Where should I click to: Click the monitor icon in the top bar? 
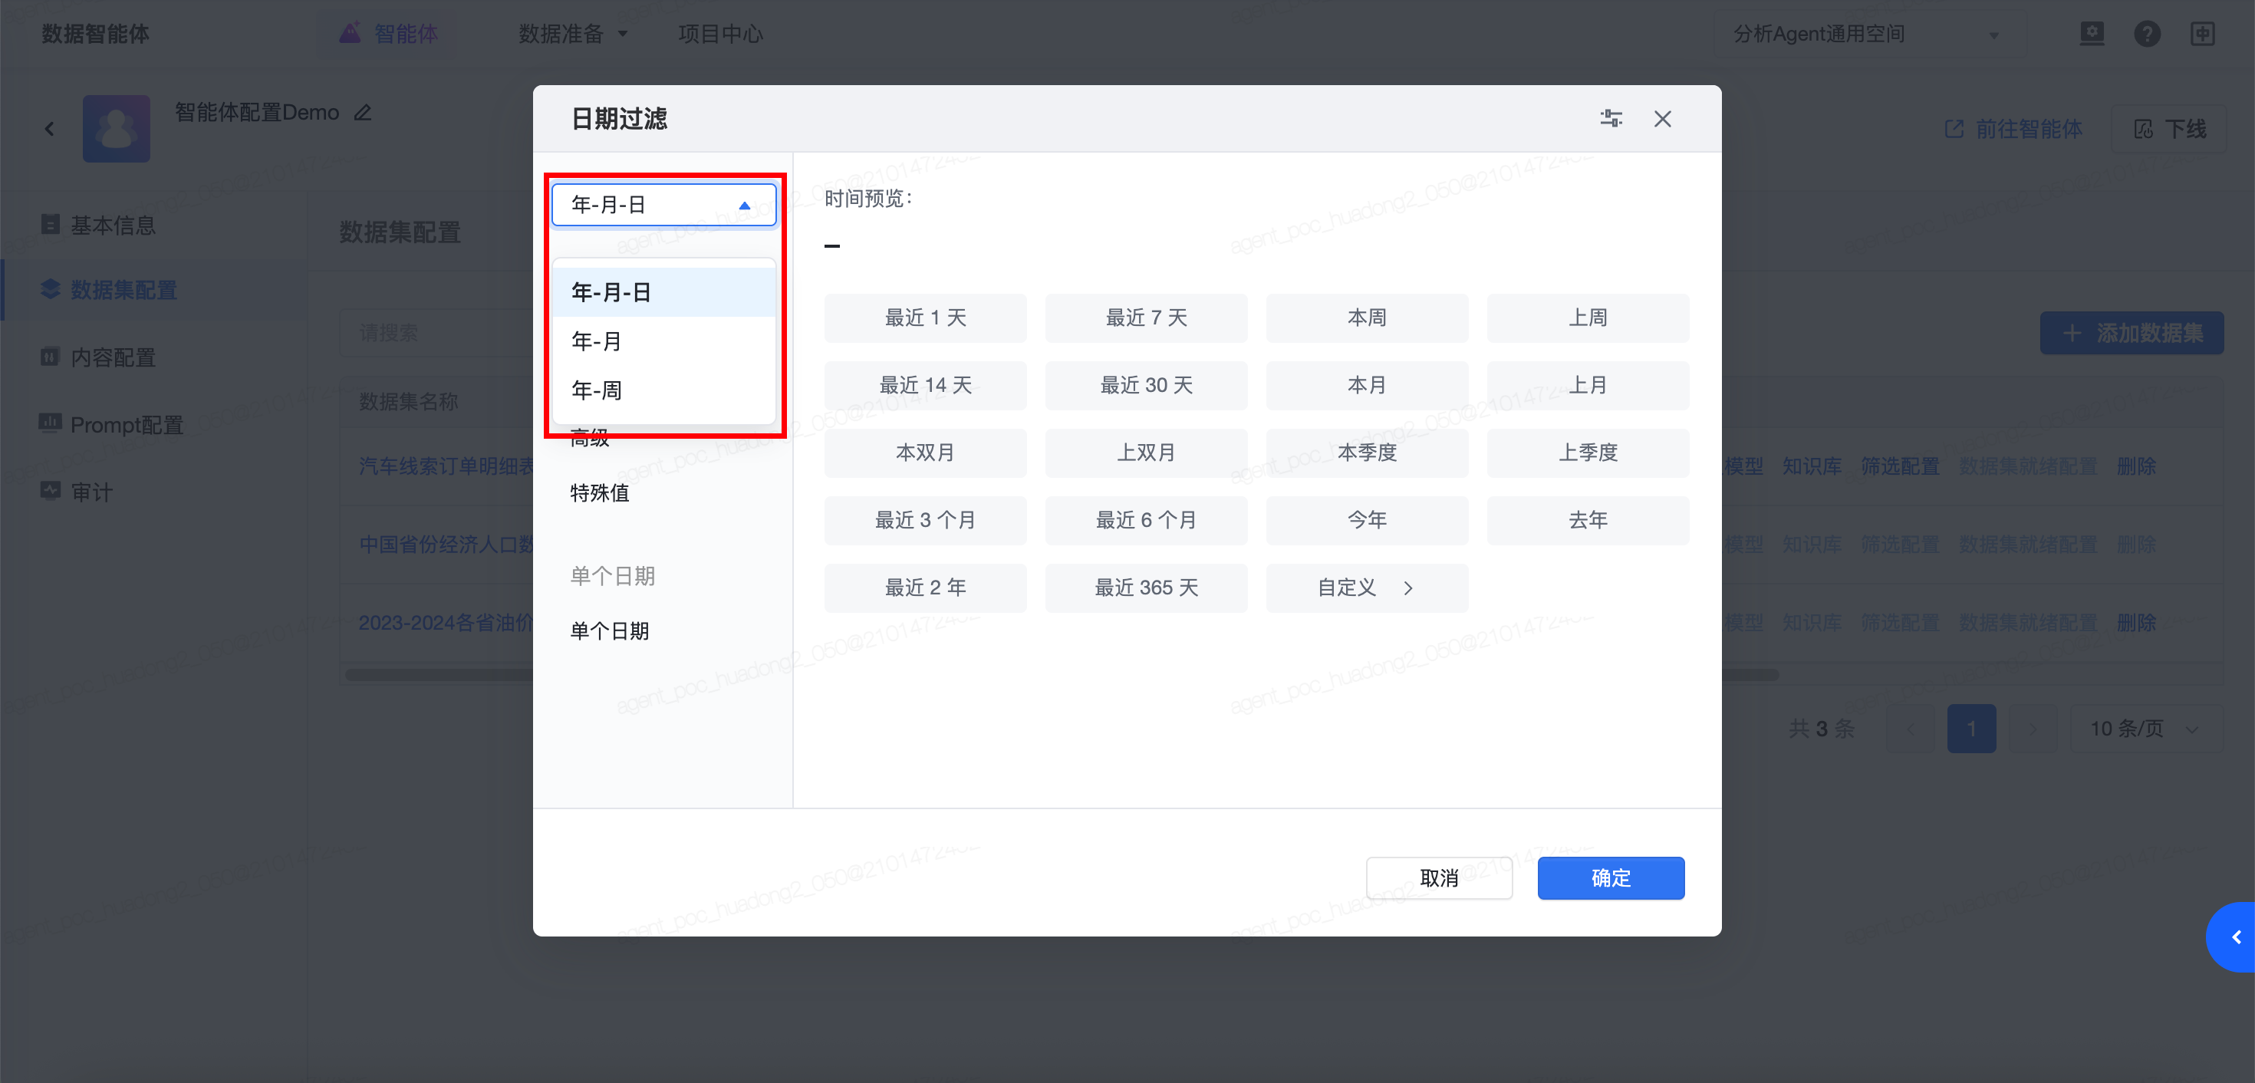(2092, 33)
